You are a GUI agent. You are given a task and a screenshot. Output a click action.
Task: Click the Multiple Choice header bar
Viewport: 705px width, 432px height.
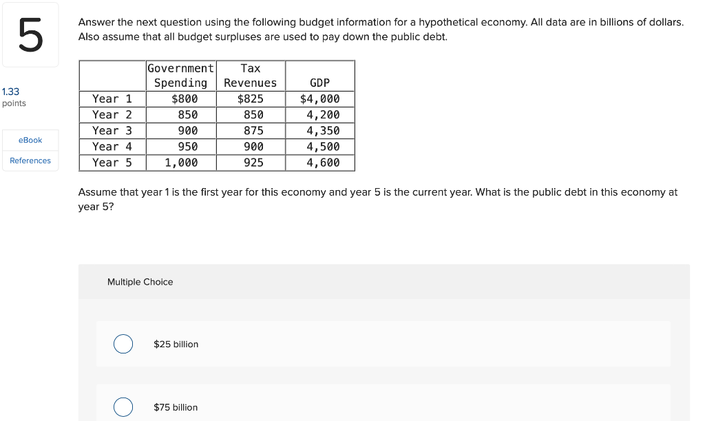point(140,282)
